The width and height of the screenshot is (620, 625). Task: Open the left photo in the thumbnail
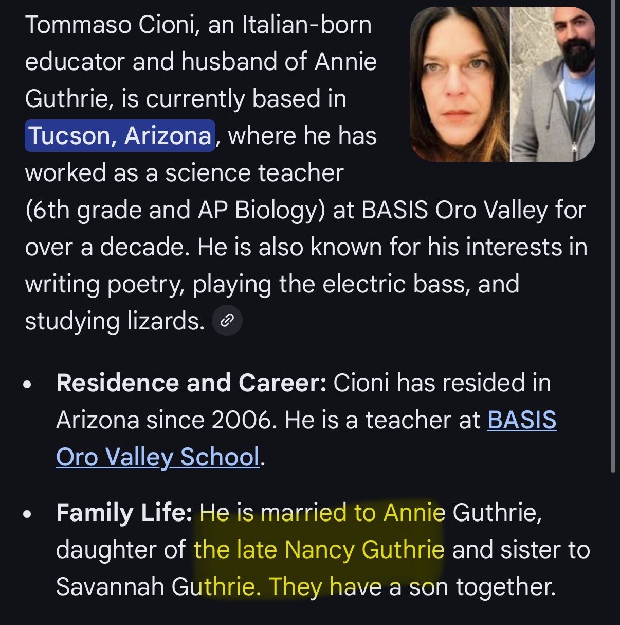pyautogui.click(x=459, y=84)
